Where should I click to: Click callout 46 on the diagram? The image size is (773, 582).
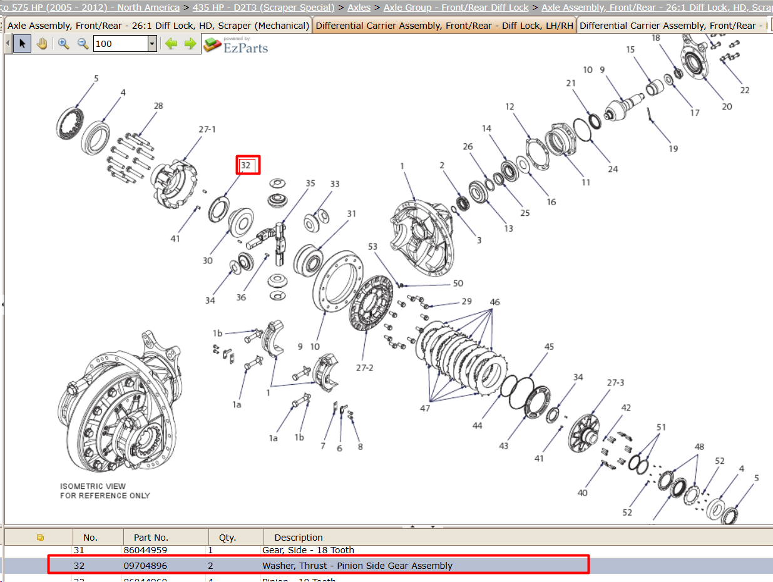pyautogui.click(x=494, y=302)
